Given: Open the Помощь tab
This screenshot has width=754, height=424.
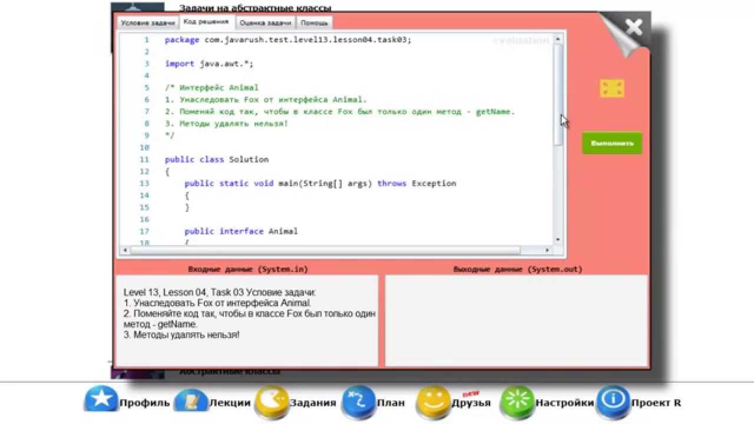Looking at the screenshot, I should point(314,23).
